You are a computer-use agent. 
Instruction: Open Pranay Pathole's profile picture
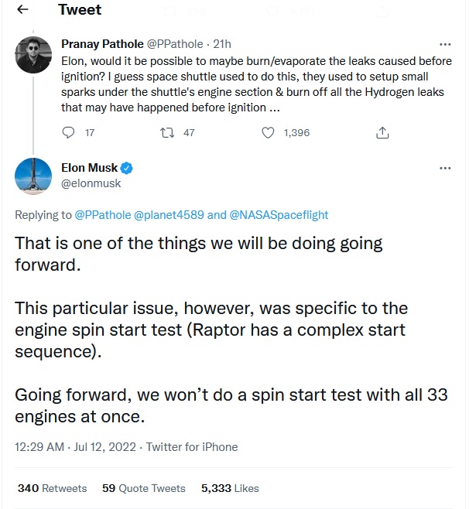click(33, 53)
